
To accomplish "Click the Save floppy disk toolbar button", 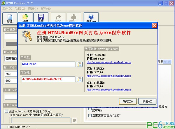I will 41,17.
